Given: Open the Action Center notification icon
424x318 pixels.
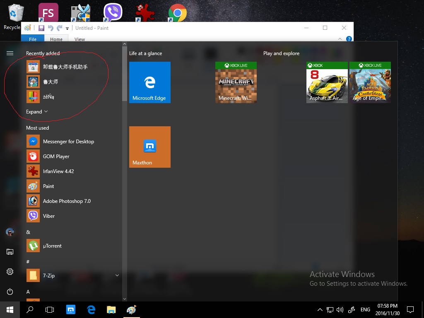Looking at the screenshot, I should tap(410, 310).
